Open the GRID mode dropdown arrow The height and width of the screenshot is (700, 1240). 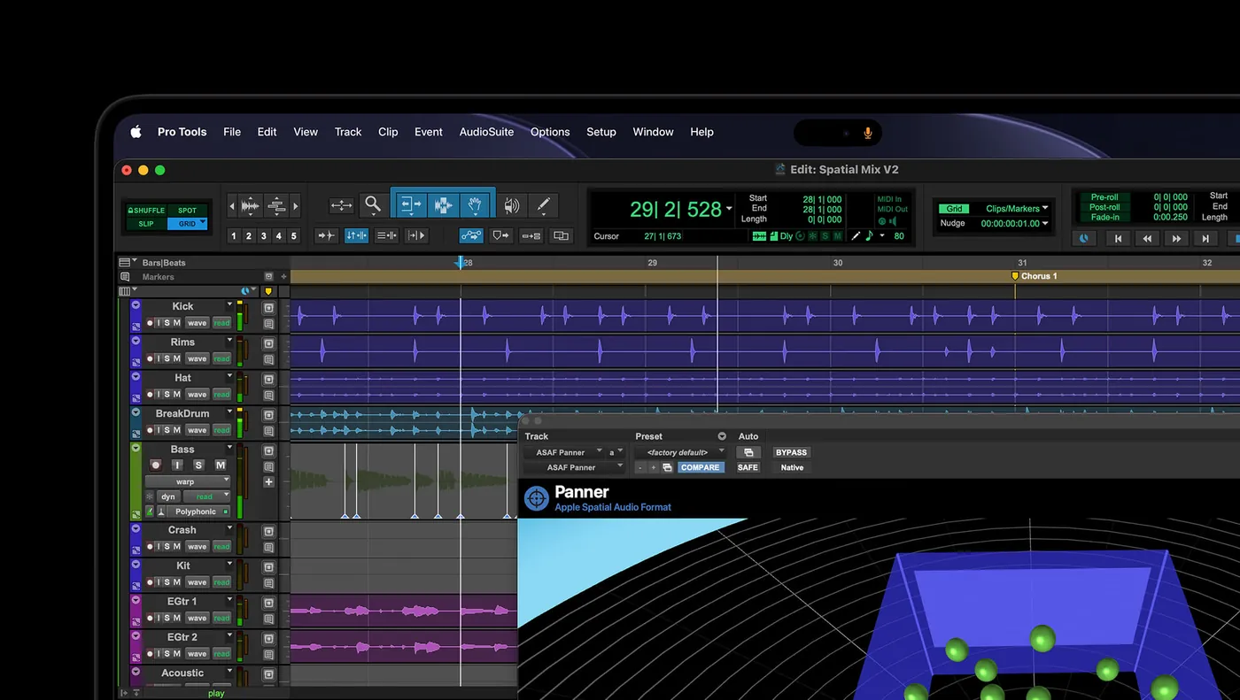(203, 223)
